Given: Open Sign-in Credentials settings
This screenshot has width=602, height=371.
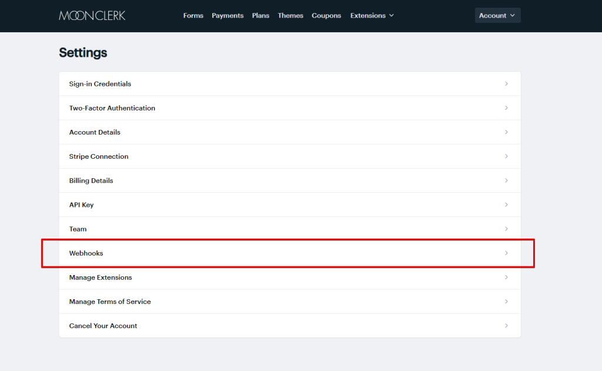Looking at the screenshot, I should click(x=100, y=84).
